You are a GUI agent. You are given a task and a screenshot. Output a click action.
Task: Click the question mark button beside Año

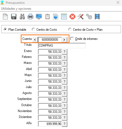(x=64, y=124)
